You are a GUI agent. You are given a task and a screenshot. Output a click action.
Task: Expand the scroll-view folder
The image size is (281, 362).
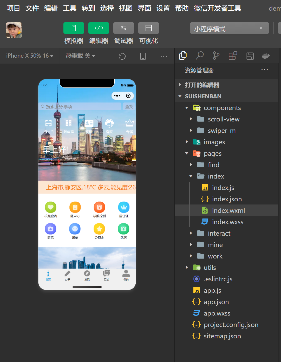(x=226, y=119)
